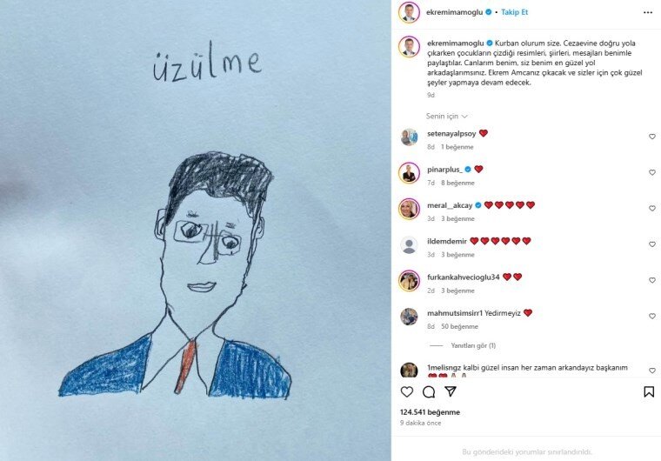
Task: Open mahmutsimsirr1 username link
Action: 455,313
